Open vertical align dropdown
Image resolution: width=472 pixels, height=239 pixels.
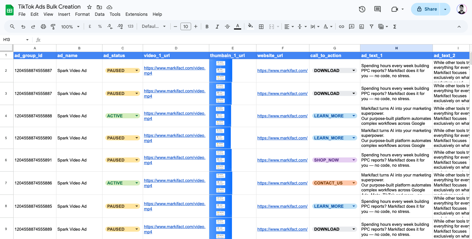[x=302, y=26]
